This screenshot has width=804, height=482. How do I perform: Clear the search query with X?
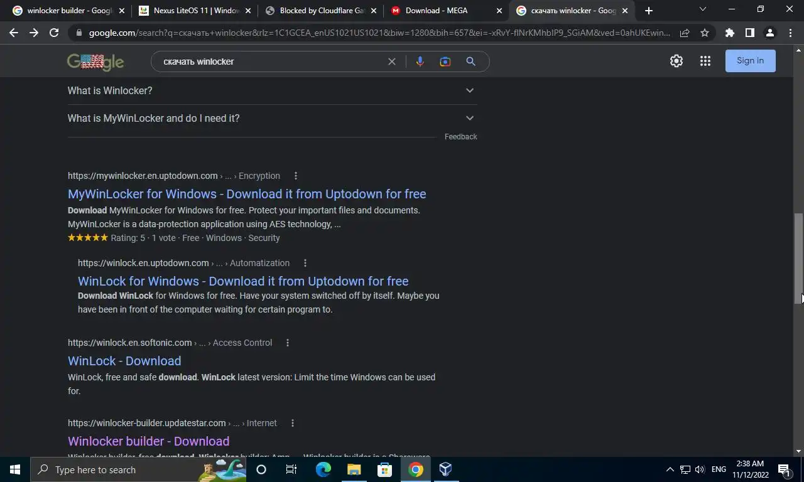[x=391, y=62]
